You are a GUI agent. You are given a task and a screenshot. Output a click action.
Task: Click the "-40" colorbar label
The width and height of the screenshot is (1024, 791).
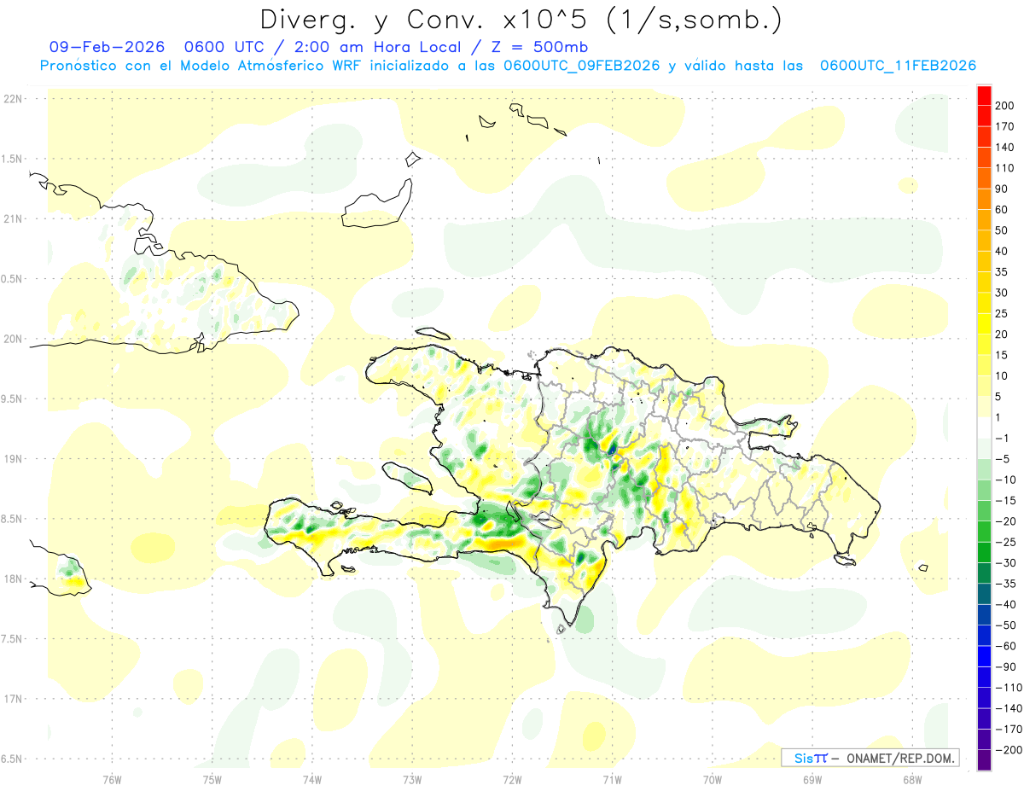[x=1004, y=604]
